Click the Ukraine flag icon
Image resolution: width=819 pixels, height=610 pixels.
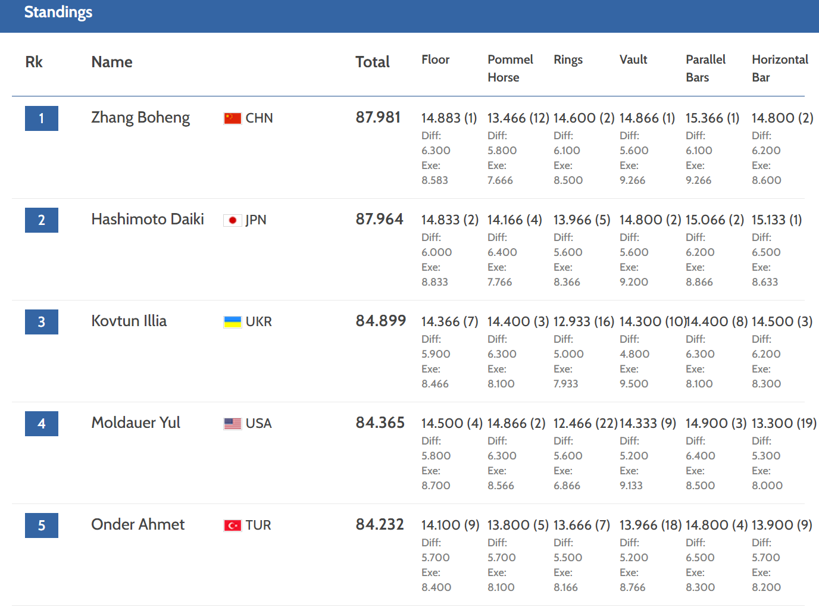(233, 322)
